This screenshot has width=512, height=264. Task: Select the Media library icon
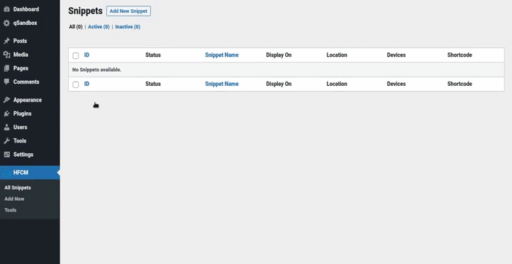pos(6,55)
